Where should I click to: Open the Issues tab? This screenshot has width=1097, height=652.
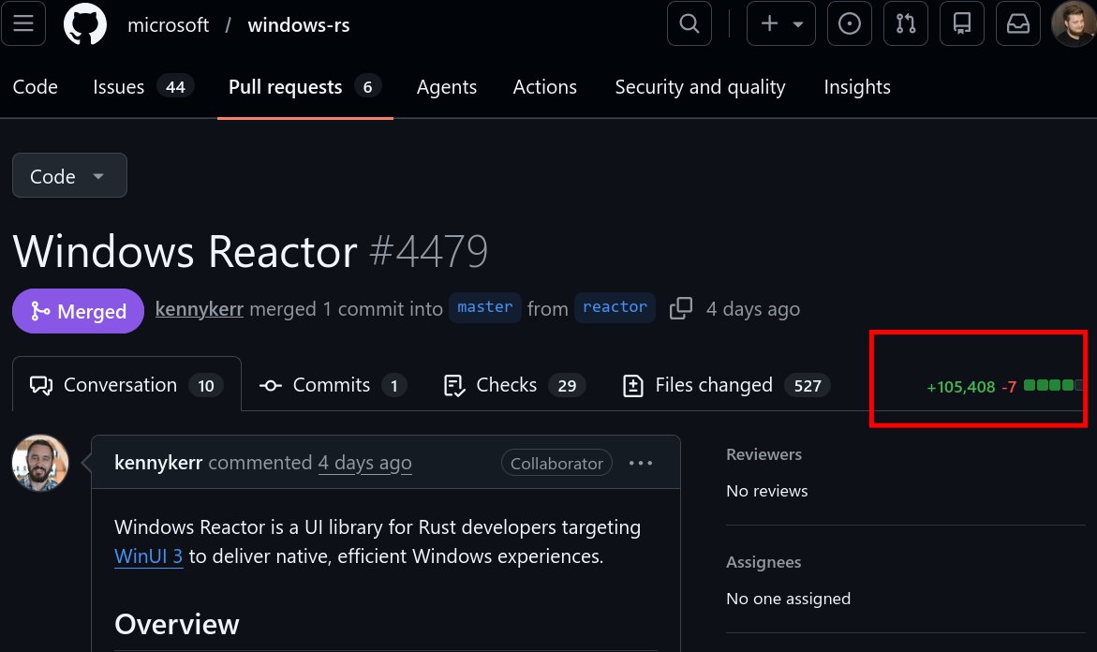pos(142,87)
